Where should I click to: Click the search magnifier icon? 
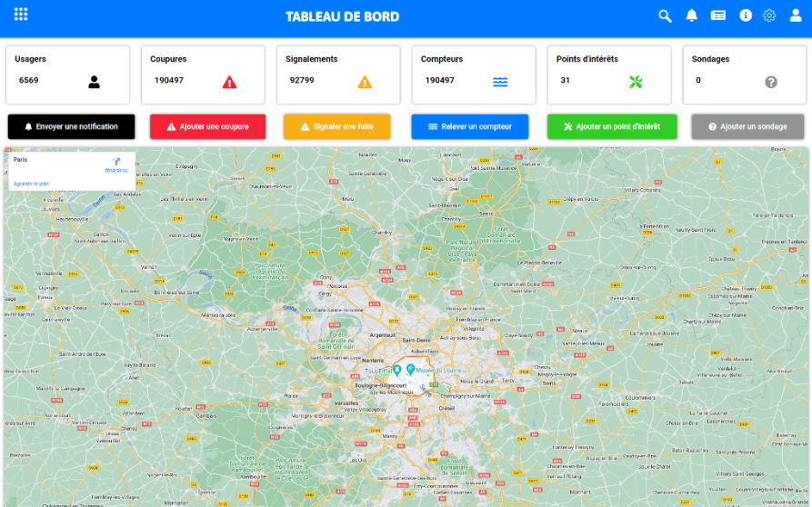pyautogui.click(x=665, y=16)
